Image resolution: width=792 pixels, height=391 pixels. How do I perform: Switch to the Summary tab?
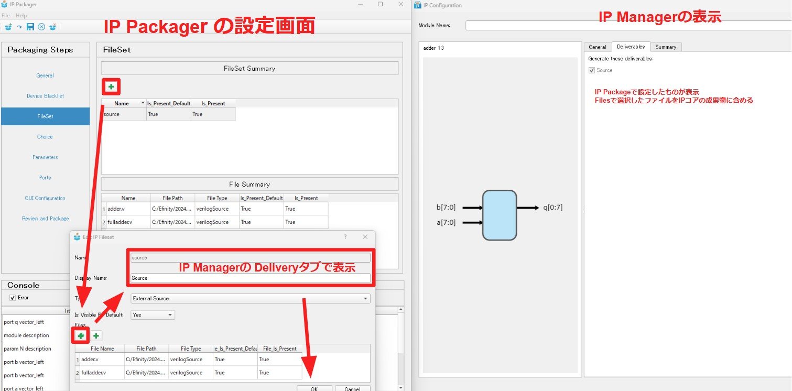[666, 47]
